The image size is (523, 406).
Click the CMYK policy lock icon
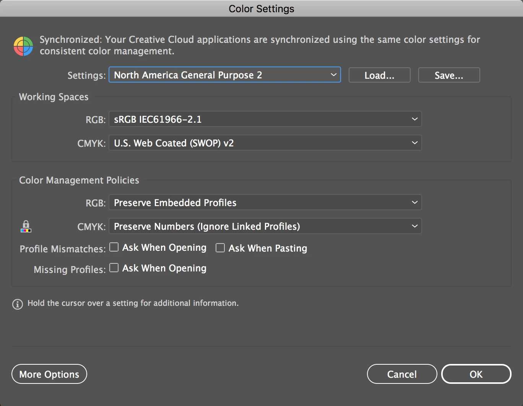pyautogui.click(x=26, y=226)
